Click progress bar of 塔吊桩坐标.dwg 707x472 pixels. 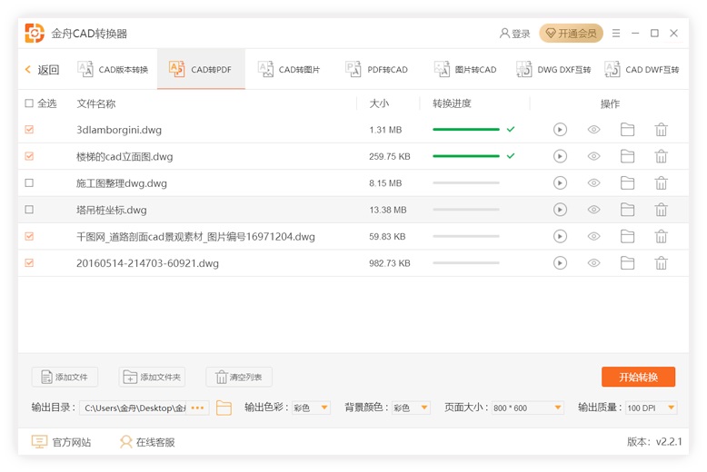point(466,210)
